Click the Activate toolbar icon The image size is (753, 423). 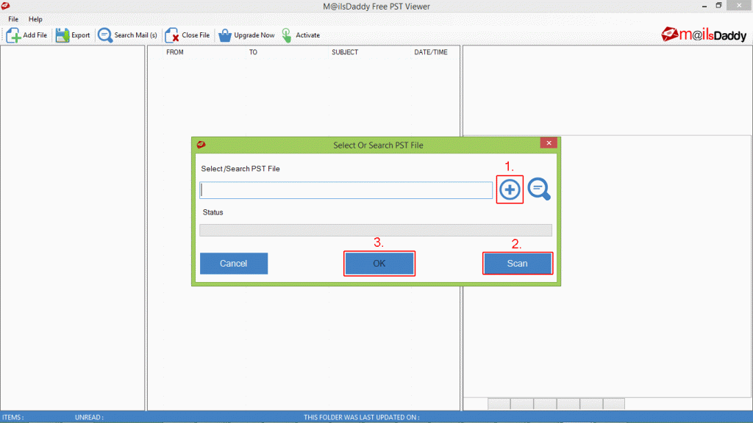(287, 35)
